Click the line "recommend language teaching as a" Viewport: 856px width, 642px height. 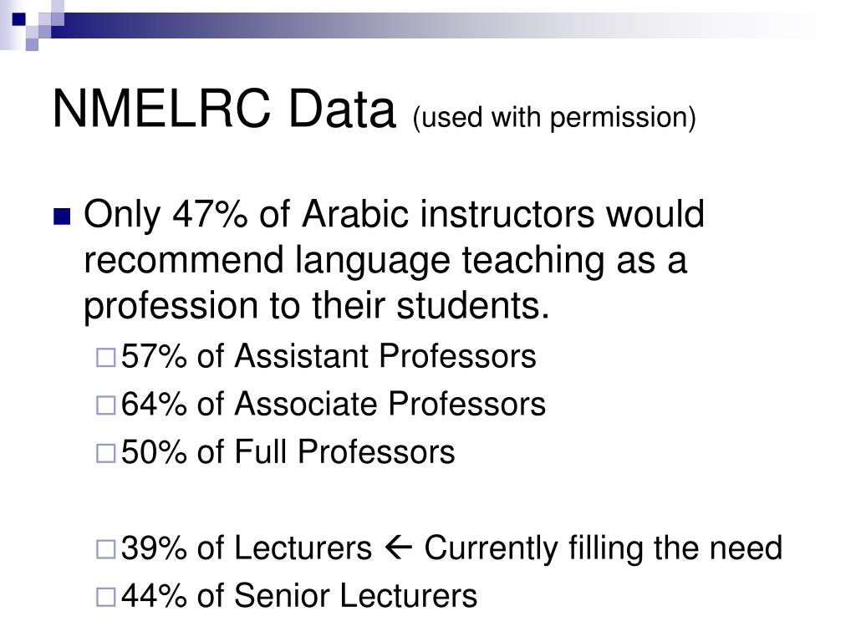click(x=385, y=261)
